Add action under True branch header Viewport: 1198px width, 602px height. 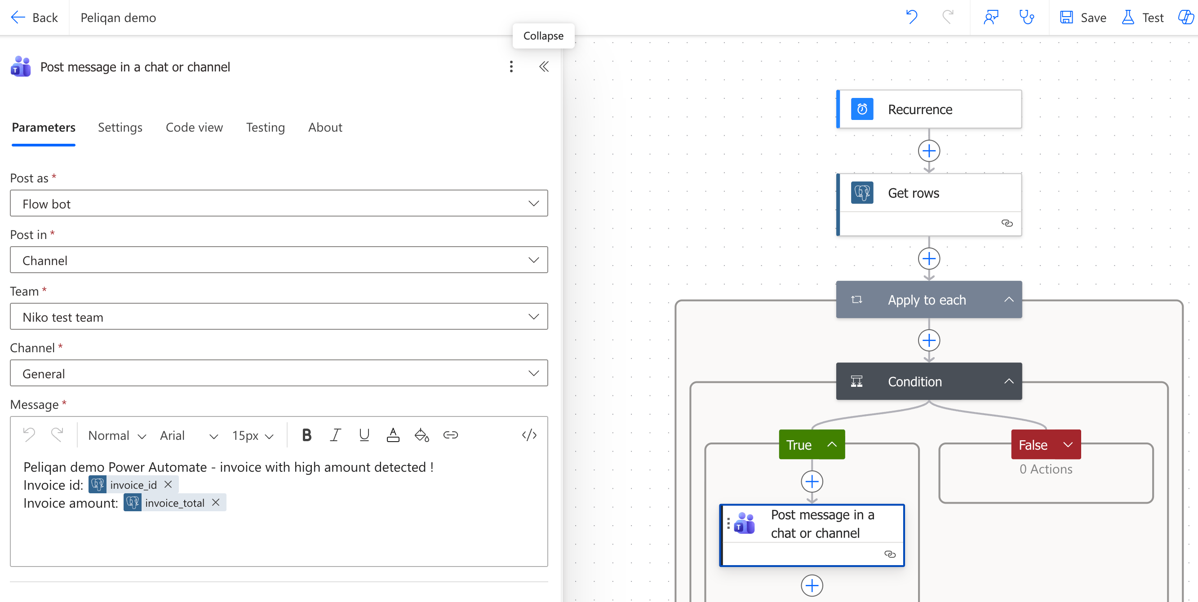[x=812, y=482]
